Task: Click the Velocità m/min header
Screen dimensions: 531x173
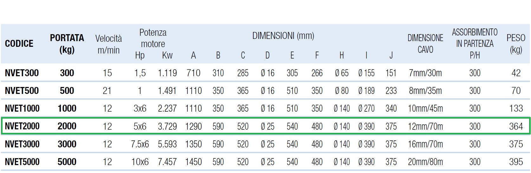Action: [108, 44]
